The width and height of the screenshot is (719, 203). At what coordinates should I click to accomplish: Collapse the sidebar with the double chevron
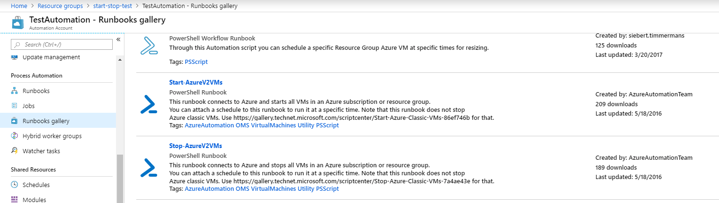pyautogui.click(x=118, y=39)
